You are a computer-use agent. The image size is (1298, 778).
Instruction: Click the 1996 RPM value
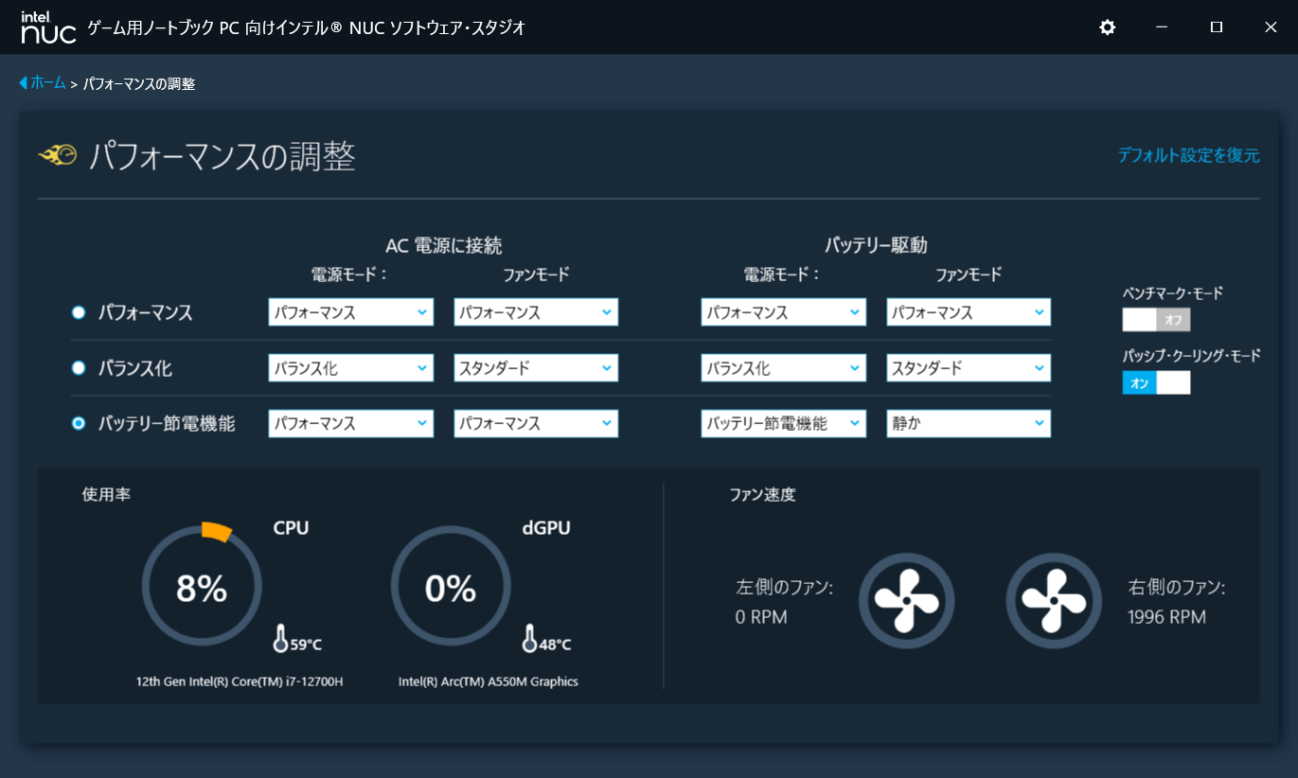pos(1166,617)
